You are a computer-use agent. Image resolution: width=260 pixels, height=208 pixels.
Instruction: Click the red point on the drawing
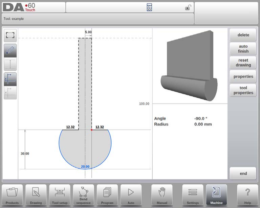(91, 130)
